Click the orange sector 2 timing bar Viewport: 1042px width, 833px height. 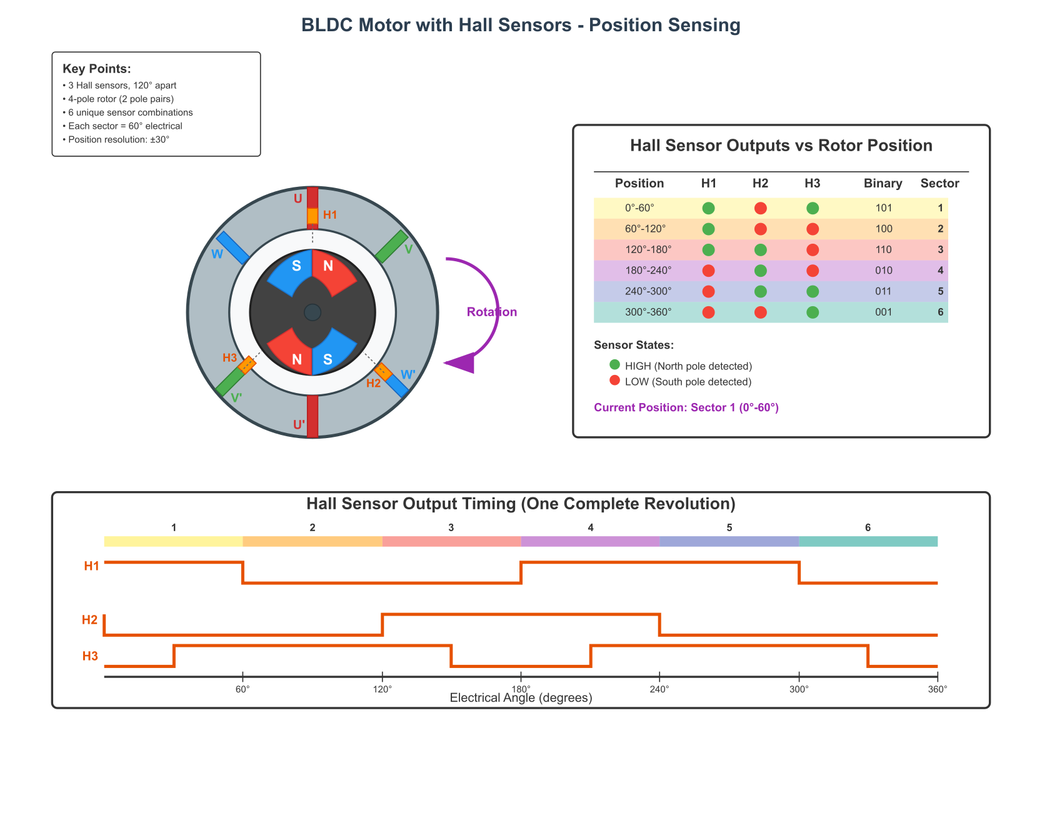(313, 541)
